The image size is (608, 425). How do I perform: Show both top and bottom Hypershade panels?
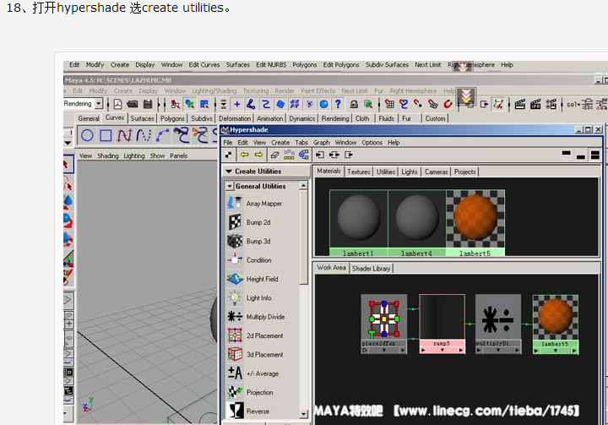click(595, 155)
